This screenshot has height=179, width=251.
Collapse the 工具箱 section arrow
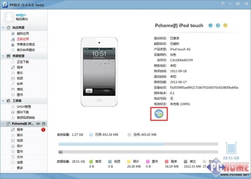pyautogui.click(x=3, y=101)
